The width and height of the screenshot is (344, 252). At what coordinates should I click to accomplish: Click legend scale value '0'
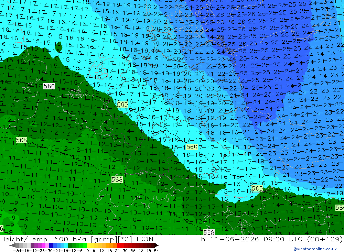[87, 251]
